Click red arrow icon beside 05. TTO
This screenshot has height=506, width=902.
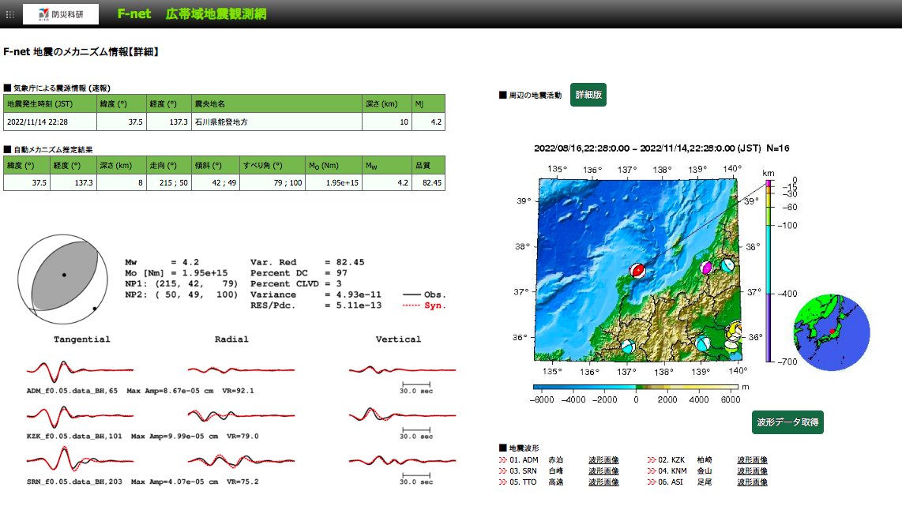[x=503, y=482]
